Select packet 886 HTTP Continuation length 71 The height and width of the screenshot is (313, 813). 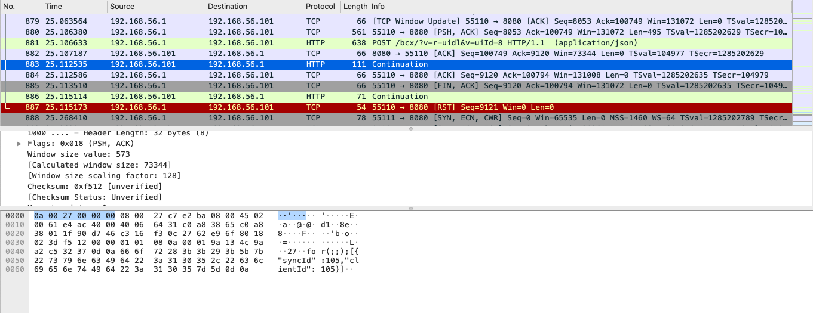pyautogui.click(x=396, y=97)
